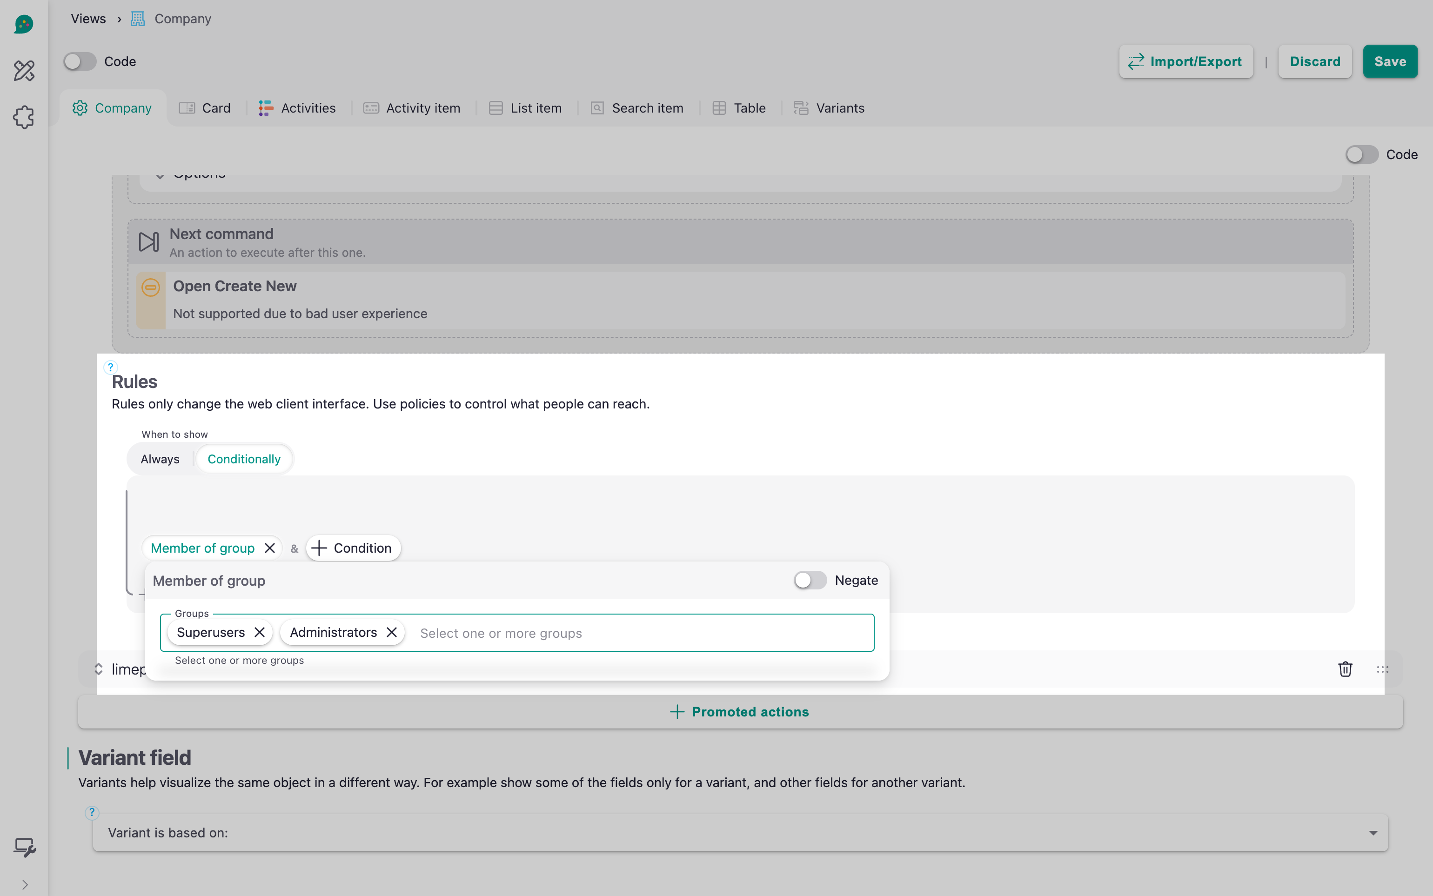Switch to the Card tab
Image resolution: width=1433 pixels, height=896 pixels.
pos(205,108)
